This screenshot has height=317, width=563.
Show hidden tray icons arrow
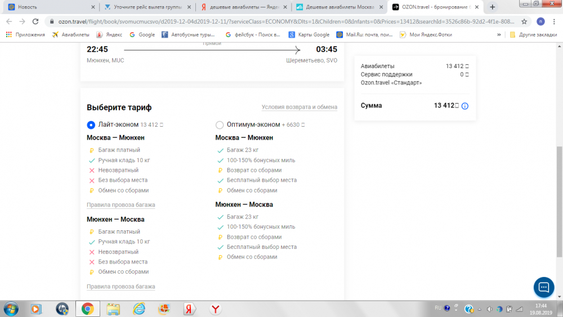[x=479, y=309]
